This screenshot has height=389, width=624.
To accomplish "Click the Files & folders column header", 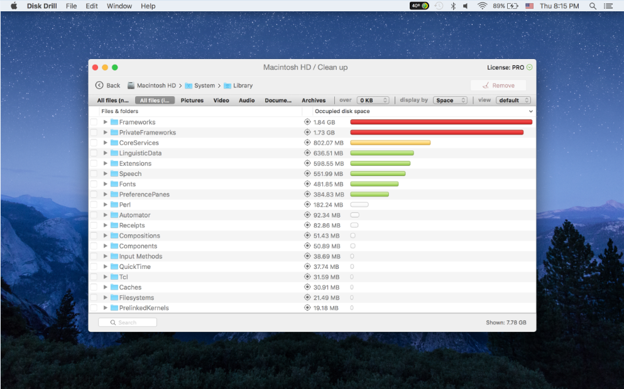I will [x=120, y=111].
